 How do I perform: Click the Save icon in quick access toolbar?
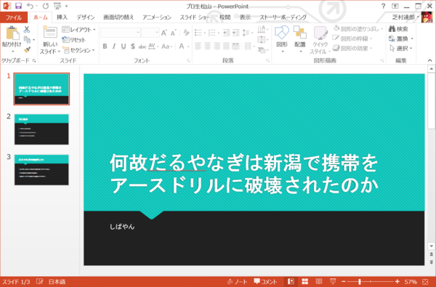point(18,6)
